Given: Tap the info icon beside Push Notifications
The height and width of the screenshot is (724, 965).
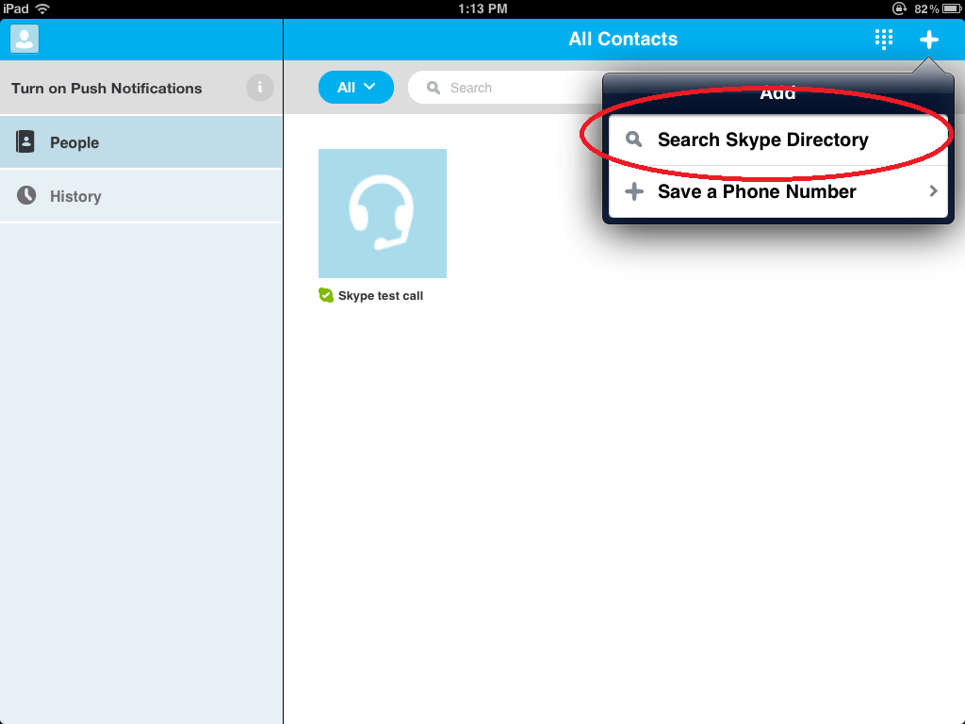Looking at the screenshot, I should tap(259, 88).
